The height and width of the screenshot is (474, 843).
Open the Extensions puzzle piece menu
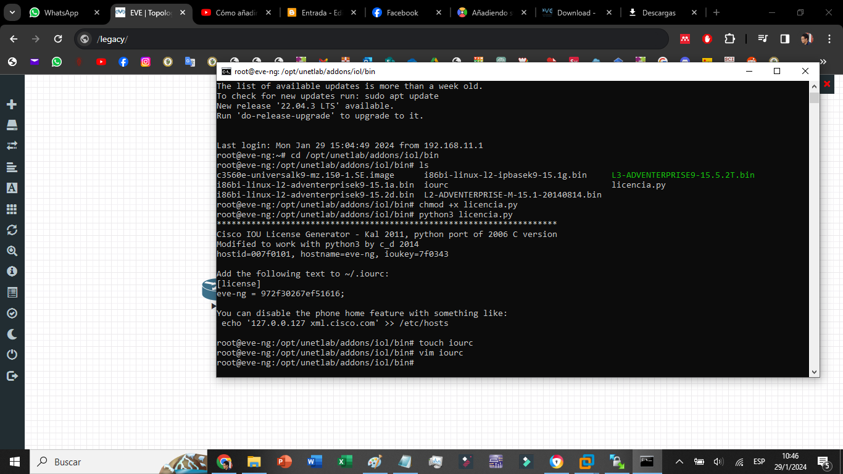coord(729,39)
